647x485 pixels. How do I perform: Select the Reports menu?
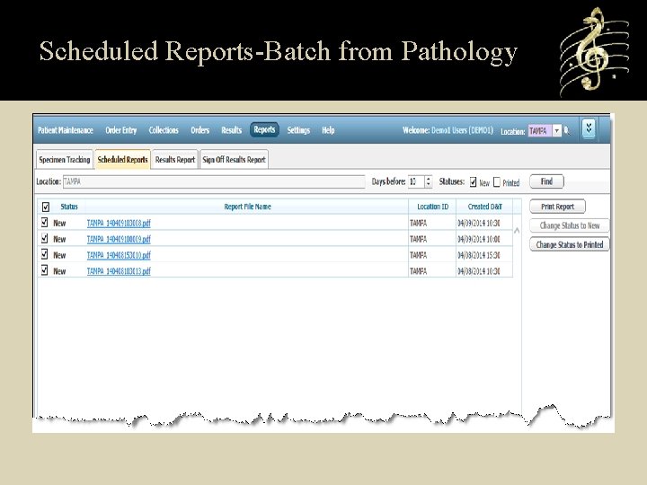pyautogui.click(x=264, y=129)
